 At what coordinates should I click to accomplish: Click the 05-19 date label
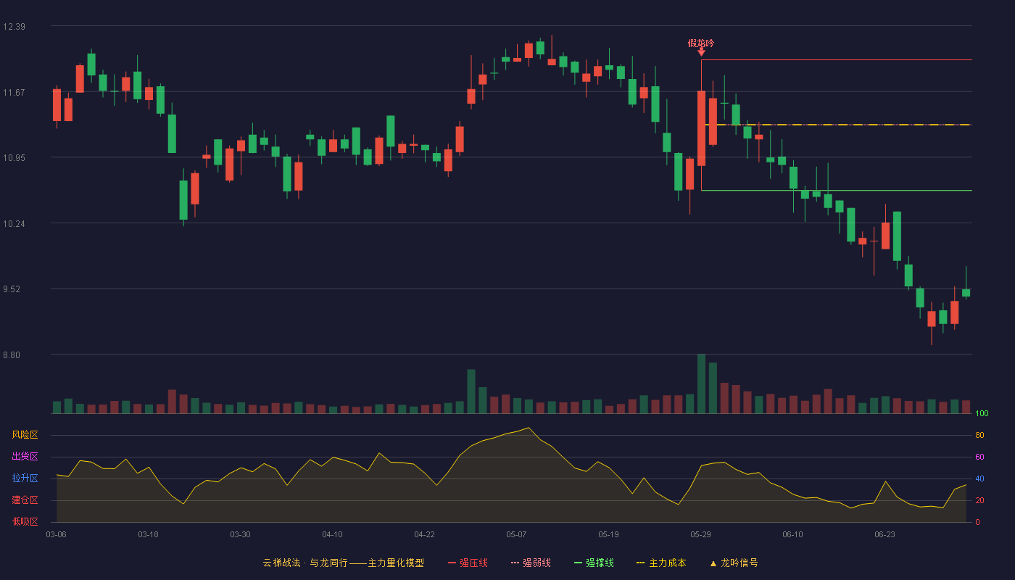point(608,534)
